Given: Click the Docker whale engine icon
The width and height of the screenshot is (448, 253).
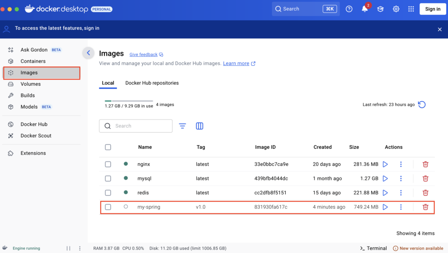Looking at the screenshot, I should (x=5, y=248).
